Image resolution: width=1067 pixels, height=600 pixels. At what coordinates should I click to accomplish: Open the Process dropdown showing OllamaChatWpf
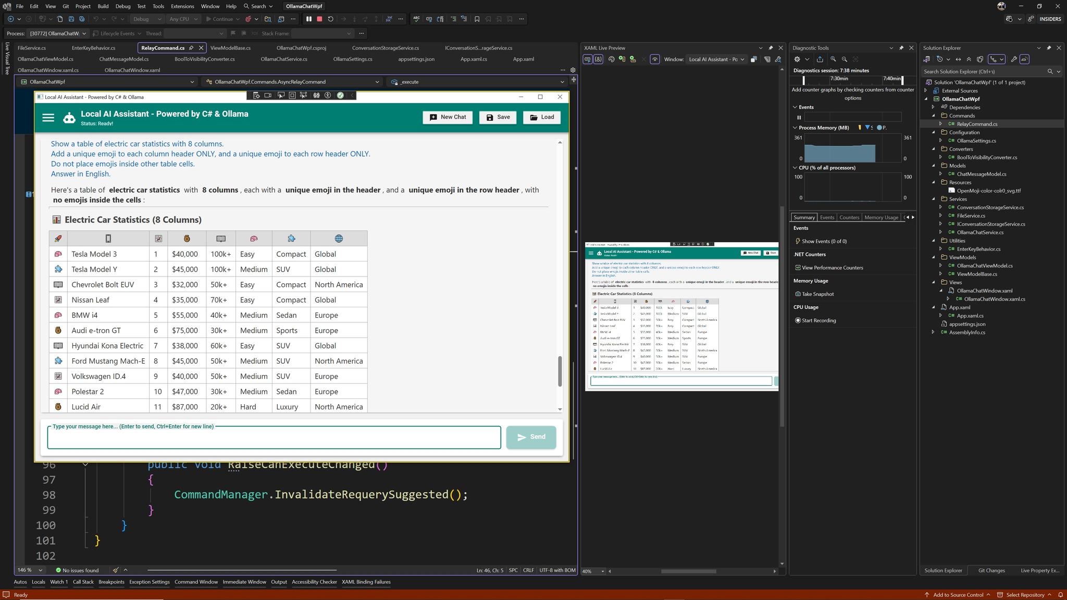[57, 33]
